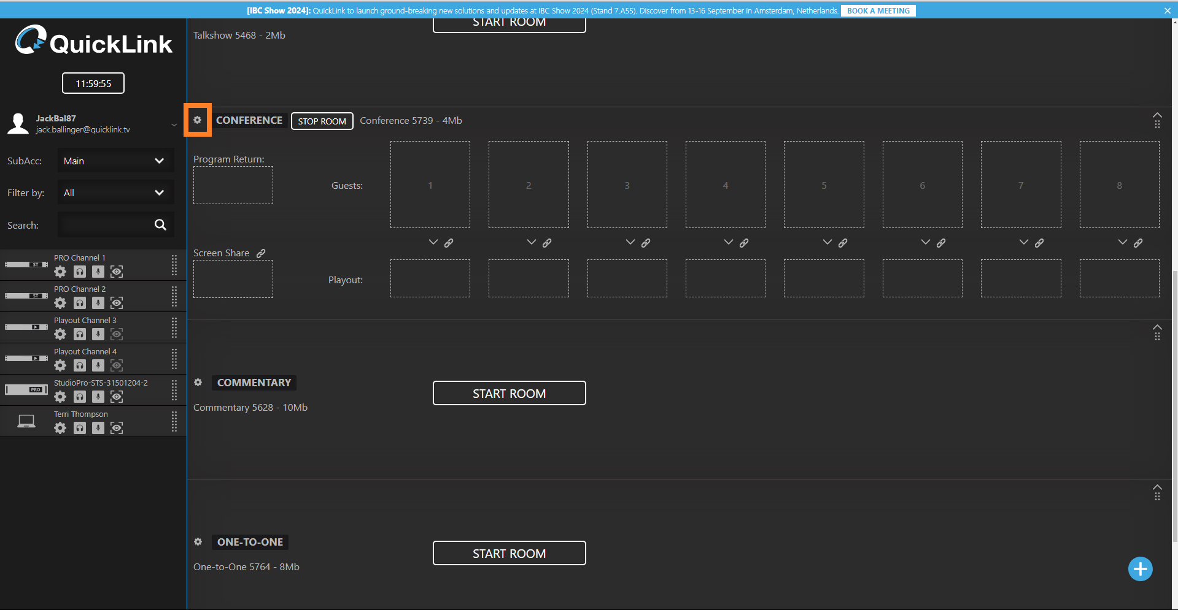Screen dimensions: 1178x610
Task: Toggle preview eye for Terri Thompson
Action: click(x=117, y=428)
